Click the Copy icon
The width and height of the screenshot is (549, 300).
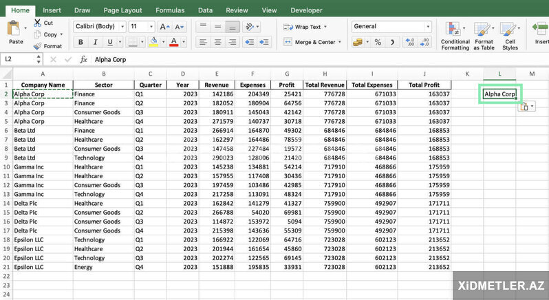coord(37,34)
